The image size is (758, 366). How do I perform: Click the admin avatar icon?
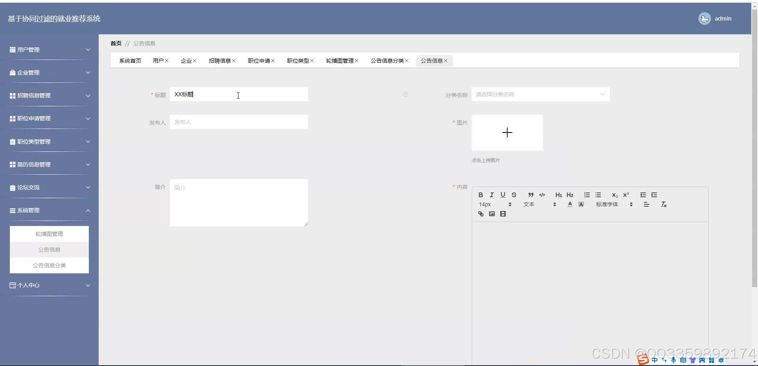point(704,19)
